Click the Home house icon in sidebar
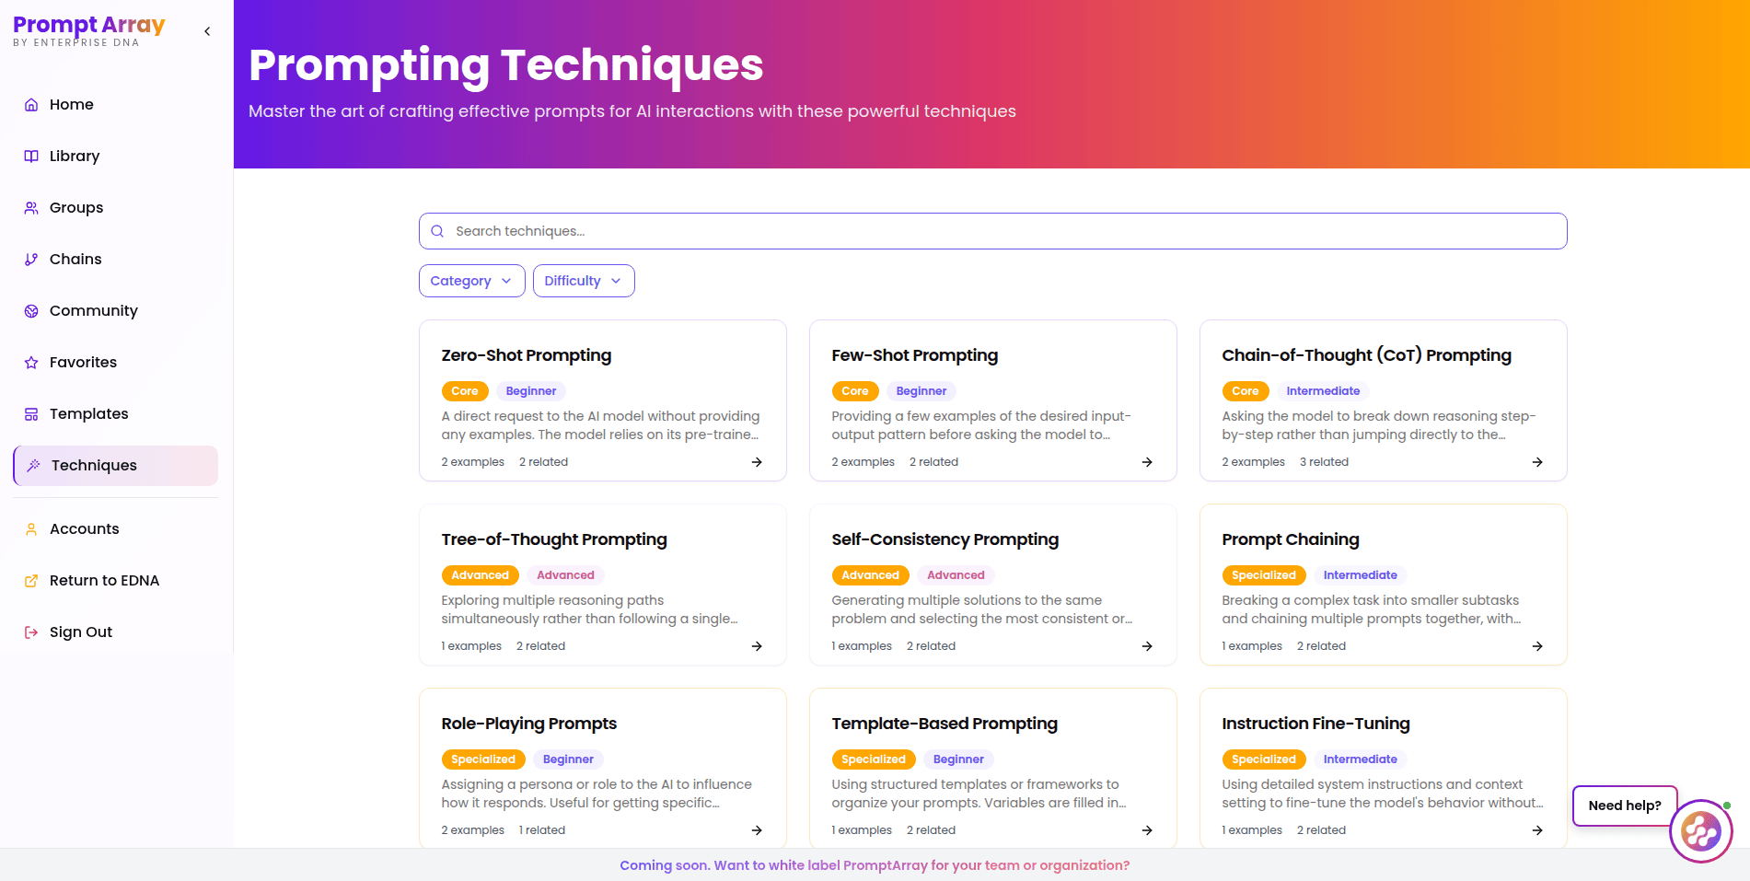 (x=31, y=105)
